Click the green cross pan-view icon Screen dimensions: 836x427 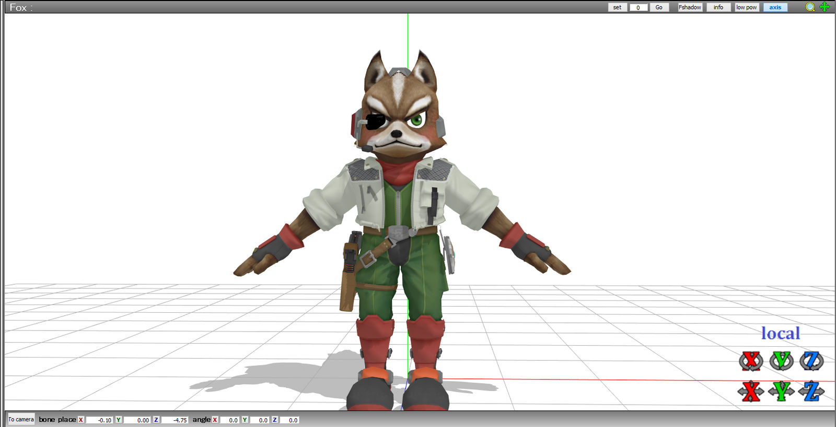[825, 7]
